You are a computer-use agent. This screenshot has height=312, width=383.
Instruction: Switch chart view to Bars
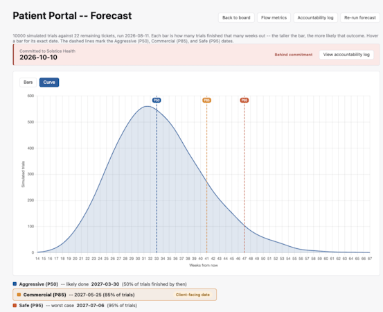tap(28, 83)
